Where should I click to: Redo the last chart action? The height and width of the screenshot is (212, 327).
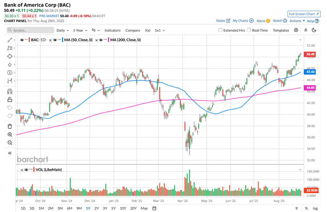point(9,116)
